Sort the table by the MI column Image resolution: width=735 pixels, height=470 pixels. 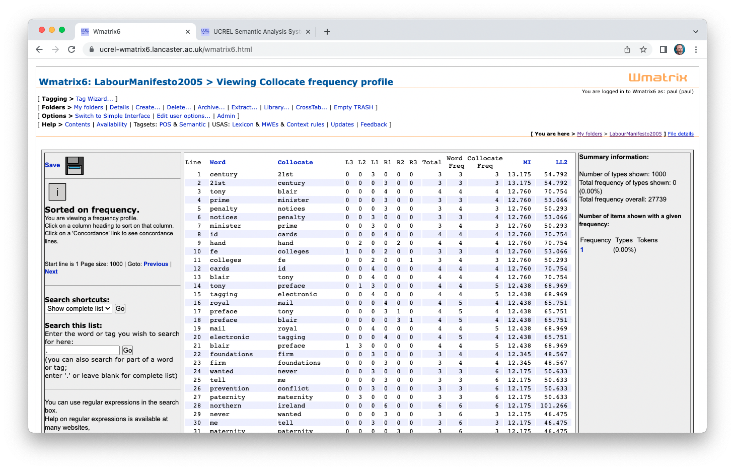pos(527,162)
